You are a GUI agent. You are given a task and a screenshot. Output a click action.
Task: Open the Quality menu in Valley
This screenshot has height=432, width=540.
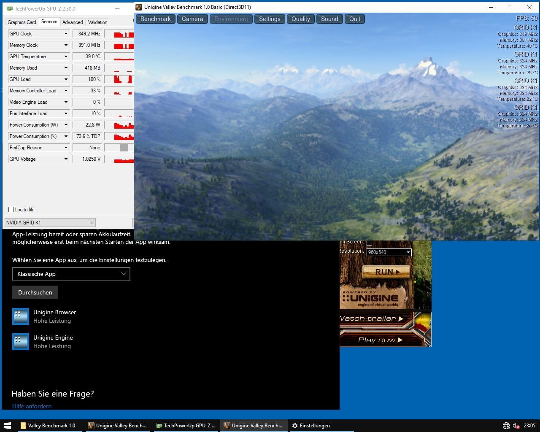[x=301, y=19]
